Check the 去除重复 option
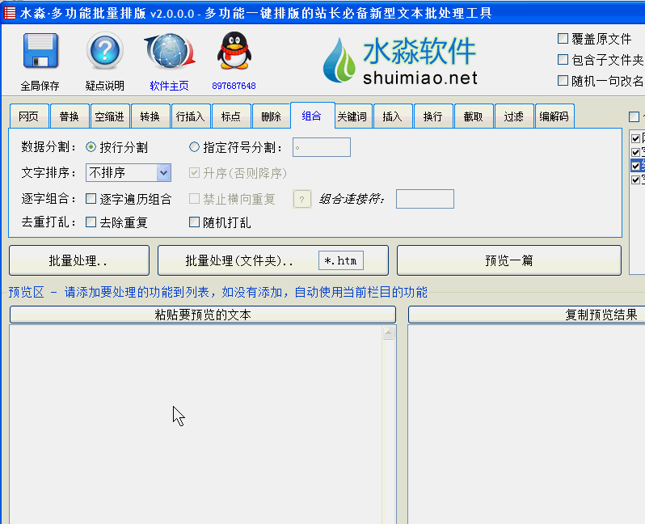This screenshot has height=524, width=645. [91, 222]
